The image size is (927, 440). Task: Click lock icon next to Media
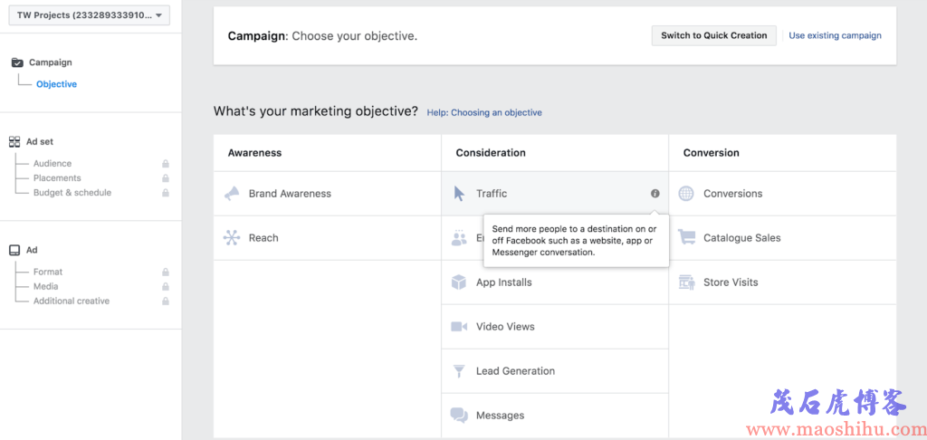[x=166, y=286]
